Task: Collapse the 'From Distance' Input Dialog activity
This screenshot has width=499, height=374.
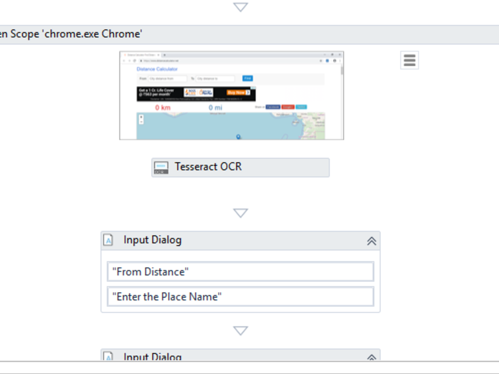Action: (x=372, y=241)
